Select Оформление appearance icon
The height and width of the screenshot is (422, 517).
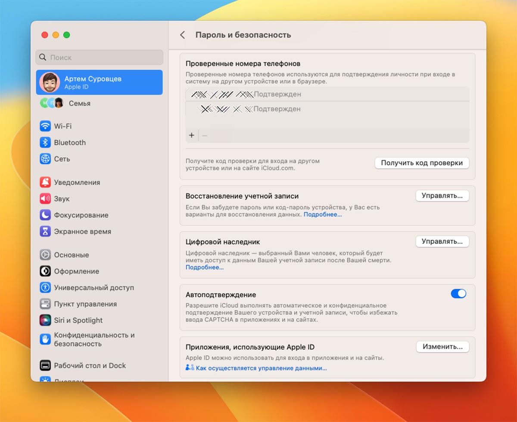point(45,271)
